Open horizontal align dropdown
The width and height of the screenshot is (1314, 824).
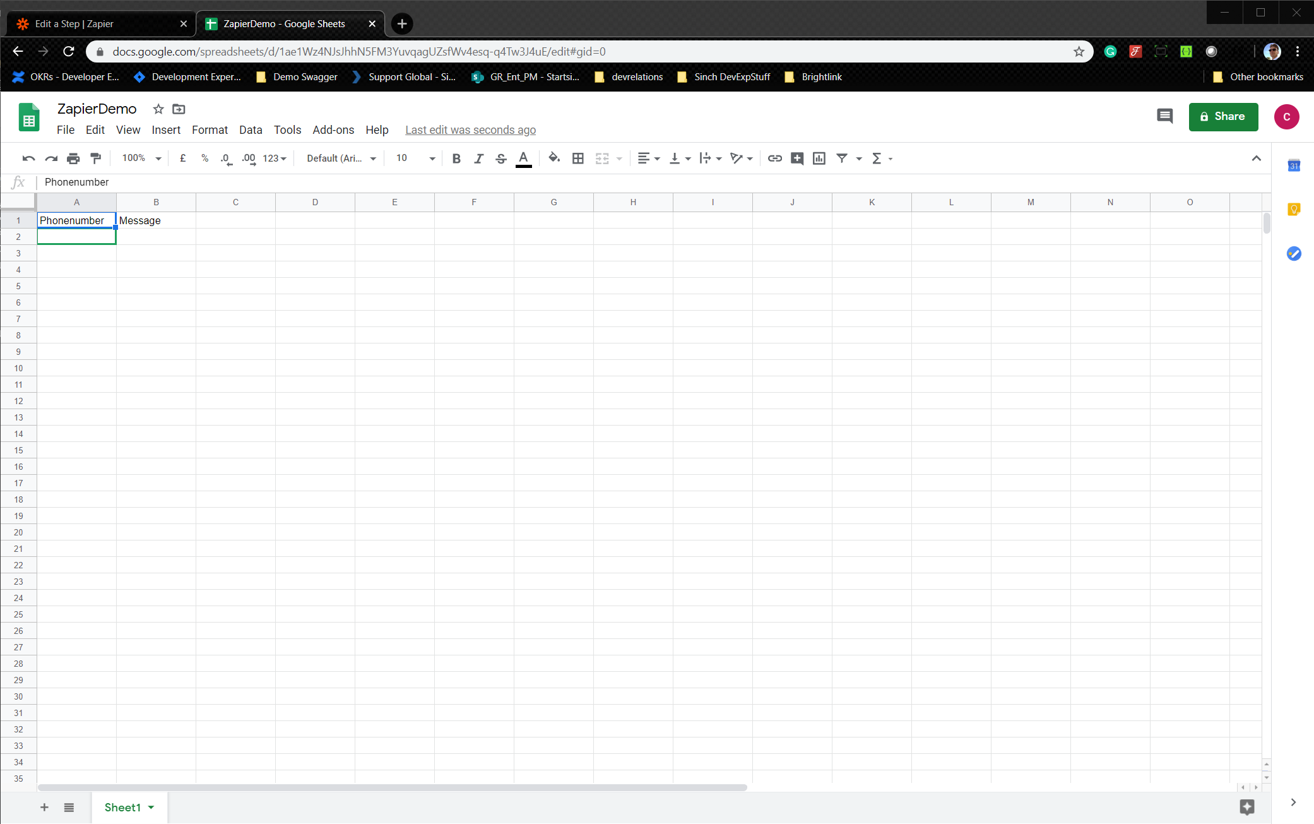649,158
